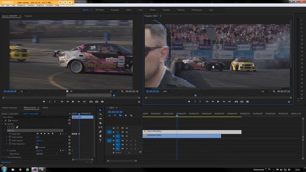306x172 pixels.
Task: Select the Track Select Forward tool
Action: coord(100,115)
